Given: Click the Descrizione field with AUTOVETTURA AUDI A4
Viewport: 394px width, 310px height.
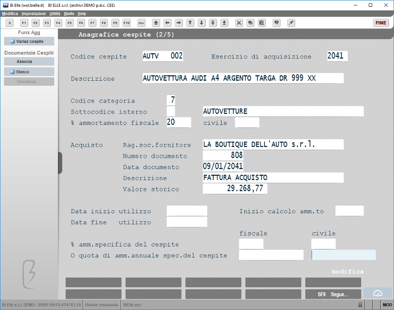Looking at the screenshot, I should click(243, 78).
